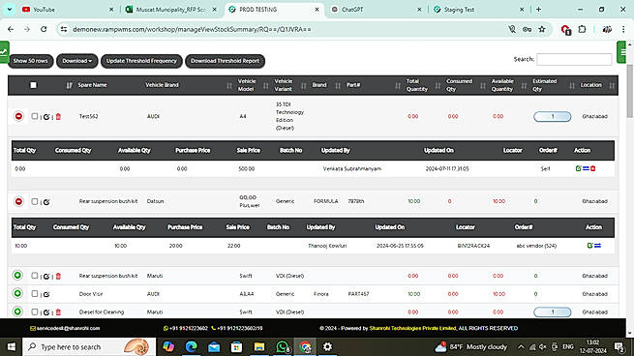Click Download Threshold Report button
This screenshot has width=634, height=356.
tap(225, 61)
